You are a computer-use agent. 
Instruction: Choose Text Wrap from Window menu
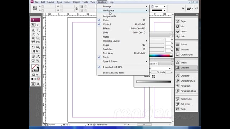123,53
